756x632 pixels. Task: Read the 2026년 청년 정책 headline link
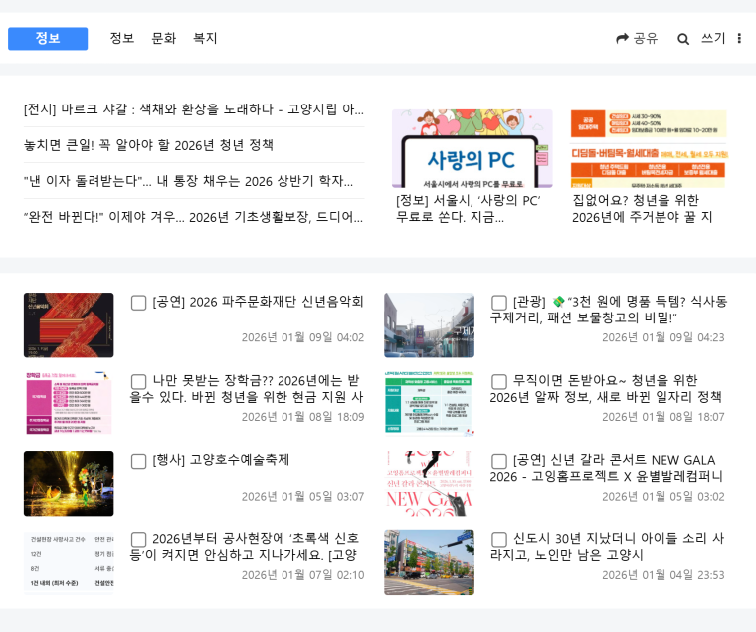click(149, 145)
